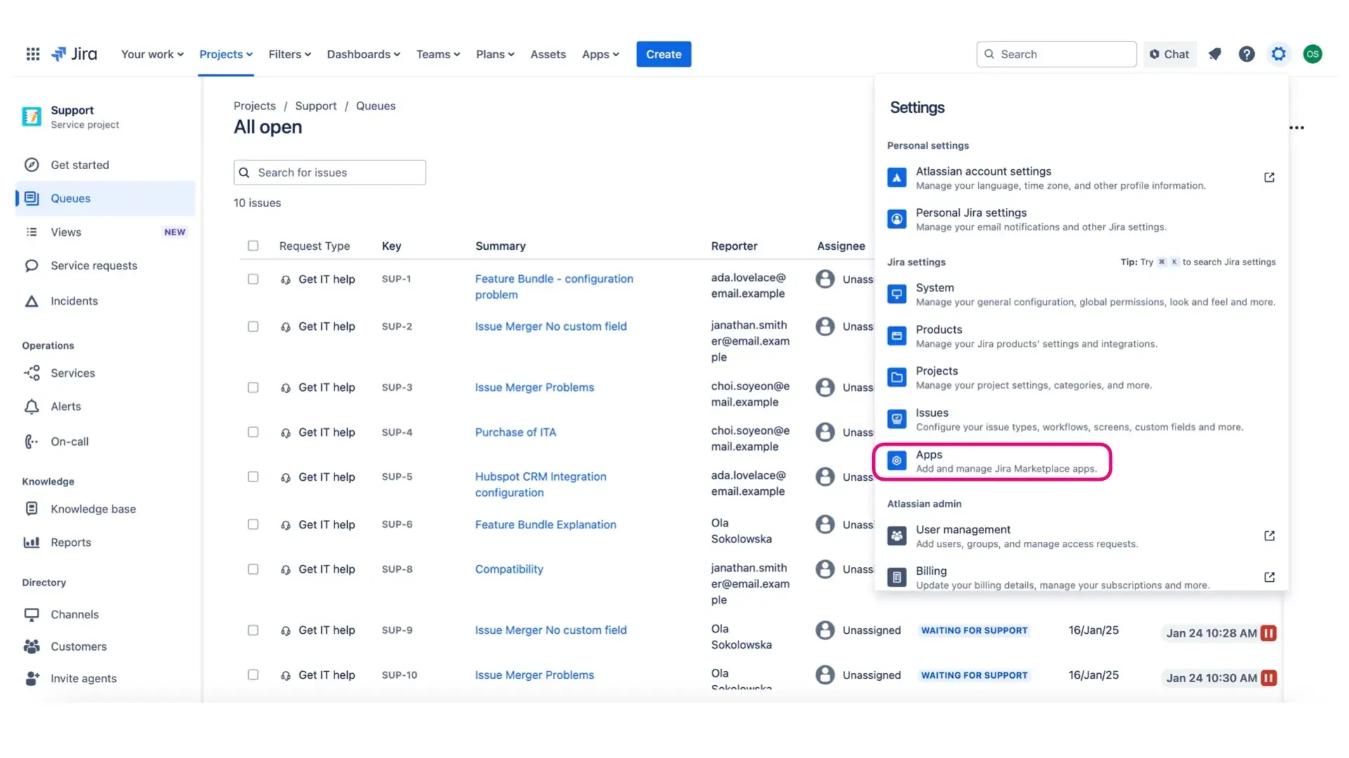Click the Jira logo
The height and width of the screenshot is (758, 1349).
(74, 54)
